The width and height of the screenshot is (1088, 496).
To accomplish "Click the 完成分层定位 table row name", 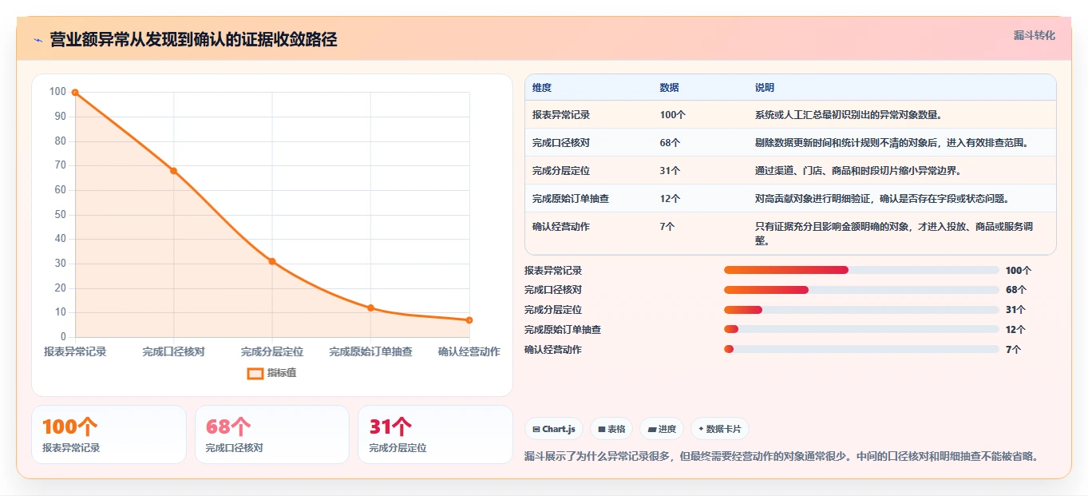I will 561,171.
